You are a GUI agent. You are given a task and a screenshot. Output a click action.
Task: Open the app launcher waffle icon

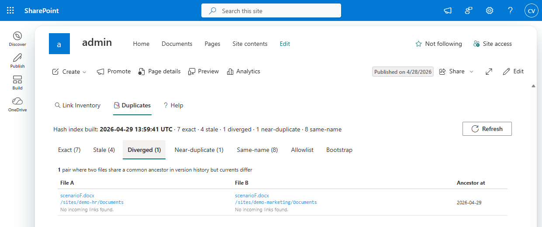pos(10,10)
